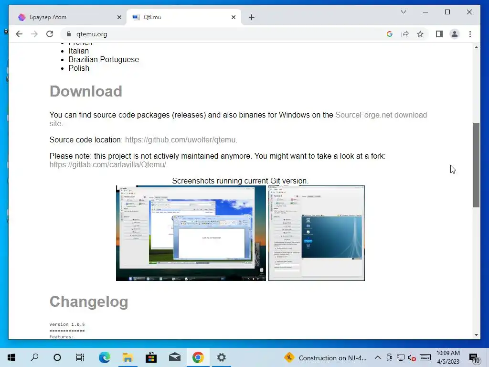The height and width of the screenshot is (367, 489).
Task: Open a new tab
Action: pyautogui.click(x=252, y=17)
